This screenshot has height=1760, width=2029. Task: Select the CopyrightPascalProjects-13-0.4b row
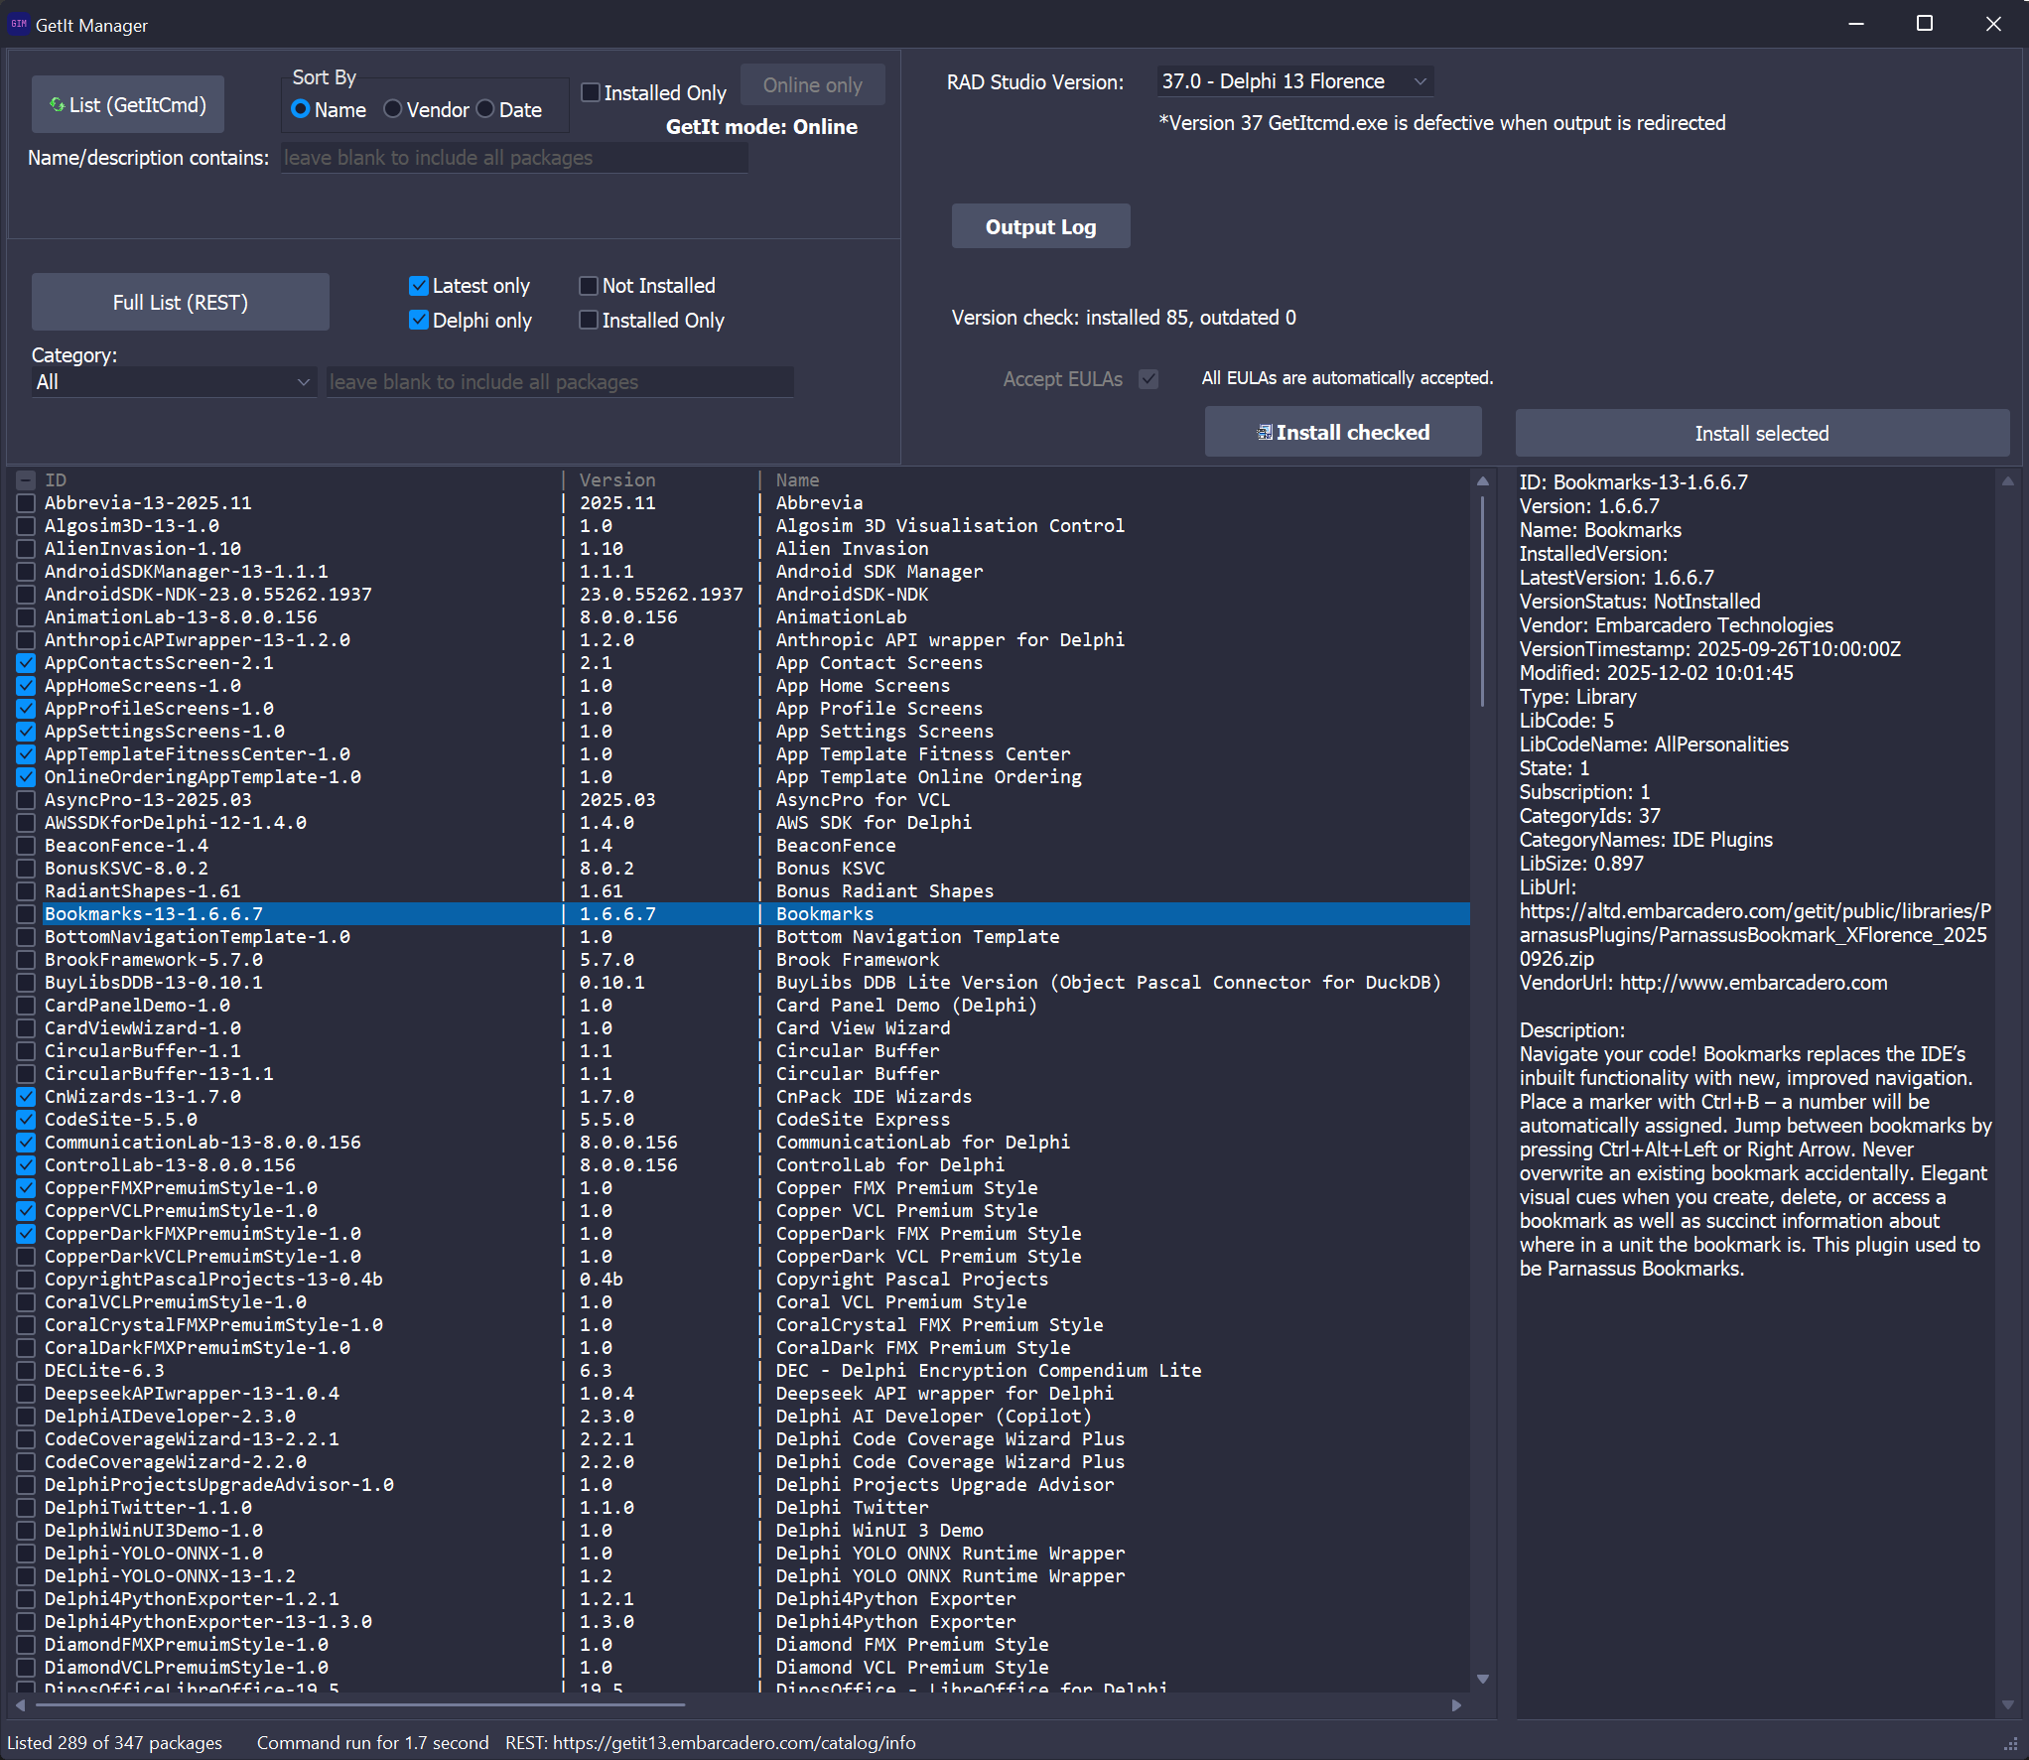point(743,1280)
